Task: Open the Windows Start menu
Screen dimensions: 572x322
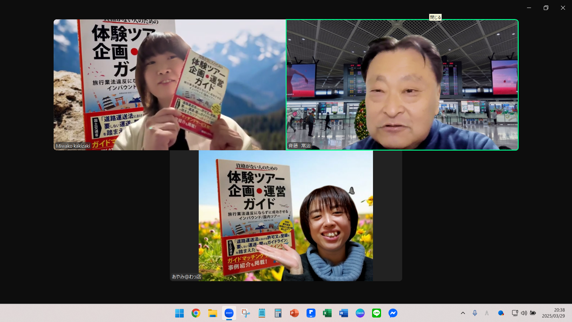Action: [179, 313]
